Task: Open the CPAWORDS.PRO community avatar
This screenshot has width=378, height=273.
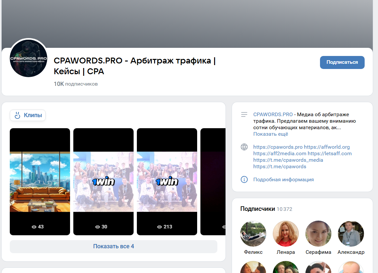Action: [x=28, y=58]
